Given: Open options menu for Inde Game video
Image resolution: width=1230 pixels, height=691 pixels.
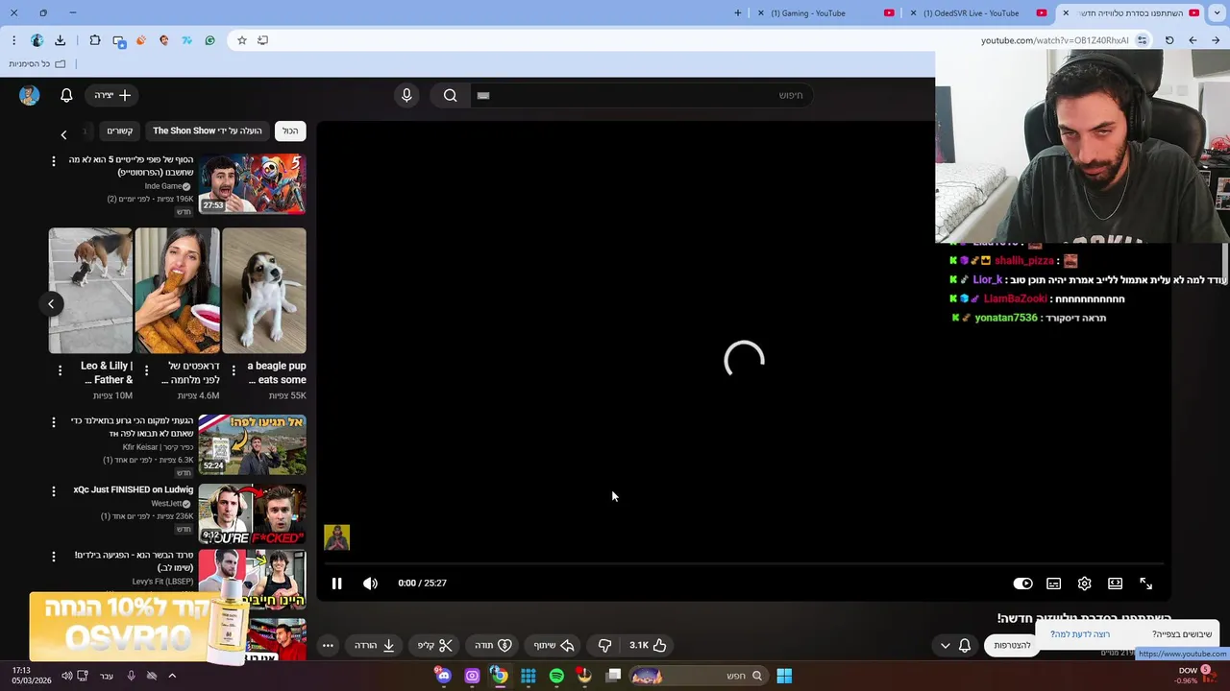Looking at the screenshot, I should point(54,161).
